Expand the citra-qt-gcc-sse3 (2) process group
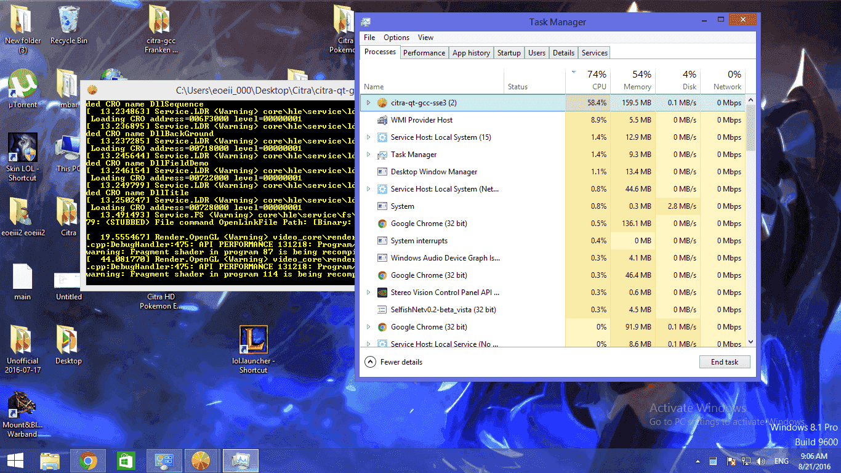The image size is (841, 473). click(369, 103)
